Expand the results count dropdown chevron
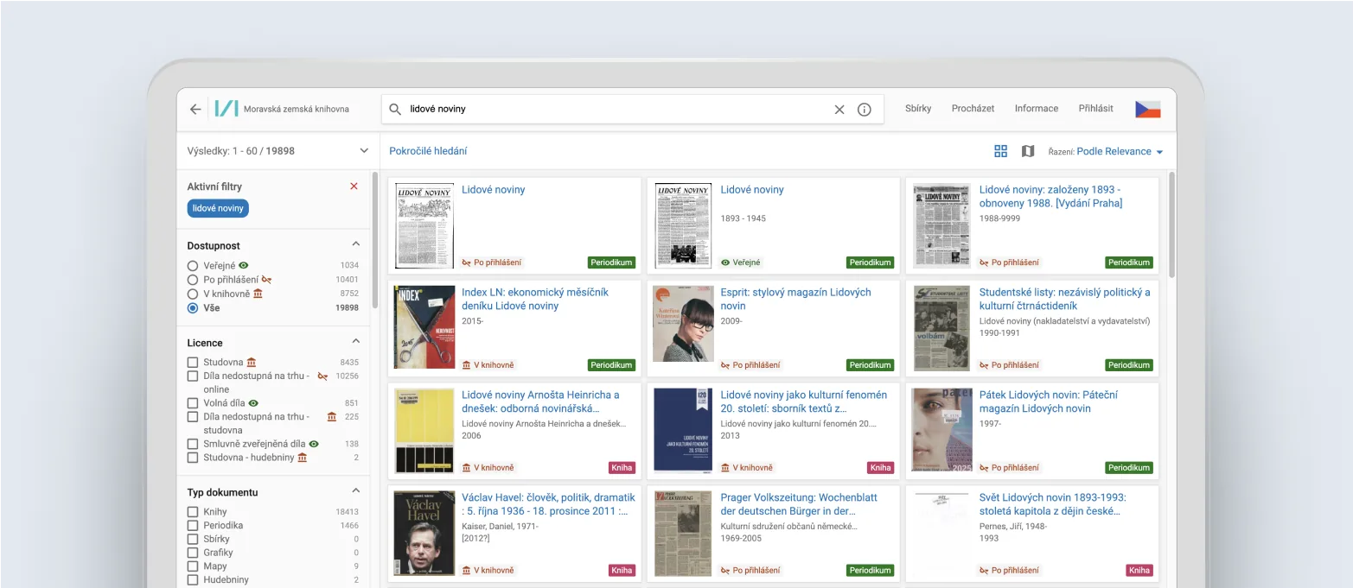The image size is (1353, 588). pos(364,151)
